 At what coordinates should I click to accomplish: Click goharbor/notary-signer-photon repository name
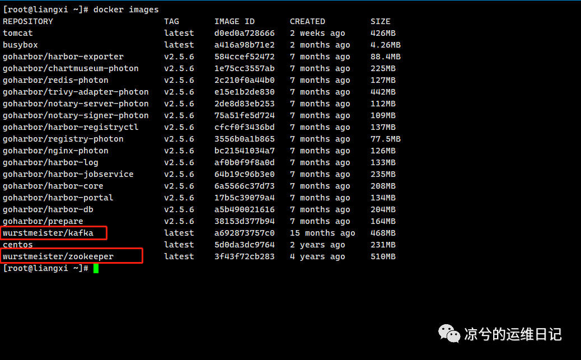tap(76, 116)
